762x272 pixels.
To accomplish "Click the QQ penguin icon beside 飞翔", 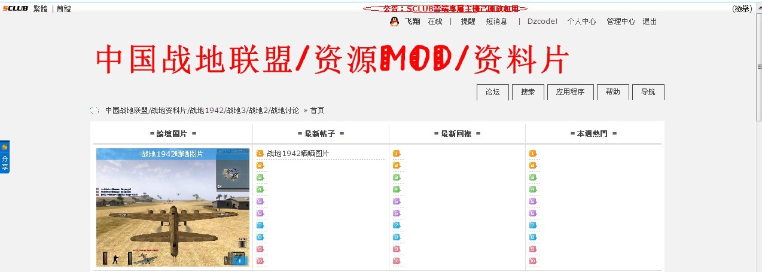I will click(394, 22).
